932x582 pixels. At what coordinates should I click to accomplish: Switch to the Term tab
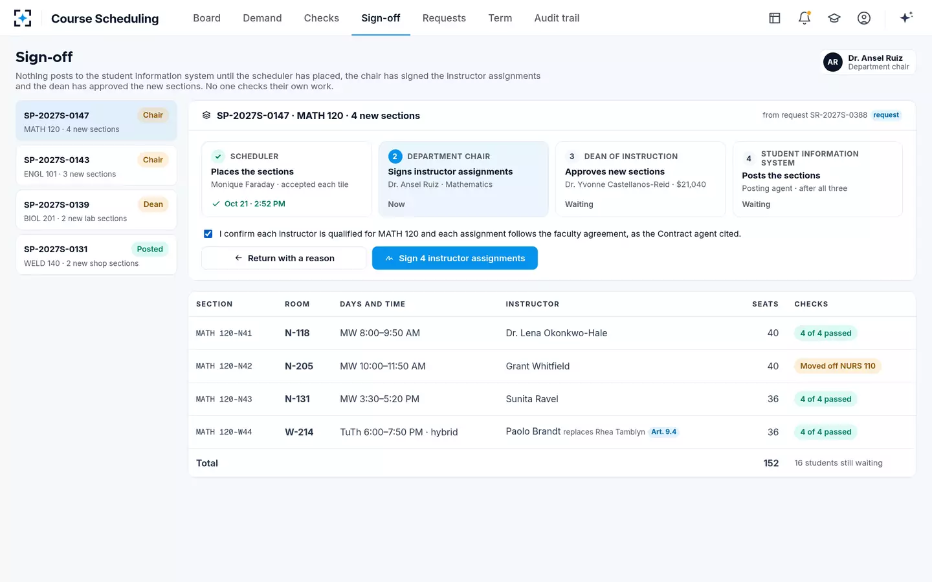click(500, 18)
